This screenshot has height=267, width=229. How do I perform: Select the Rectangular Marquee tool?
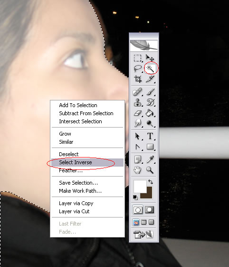pyautogui.click(x=137, y=58)
